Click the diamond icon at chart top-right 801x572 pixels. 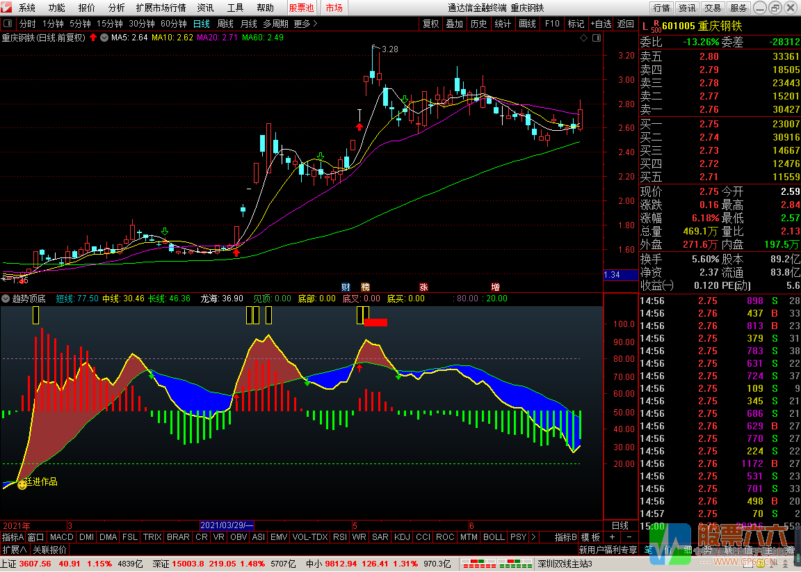[x=584, y=38]
